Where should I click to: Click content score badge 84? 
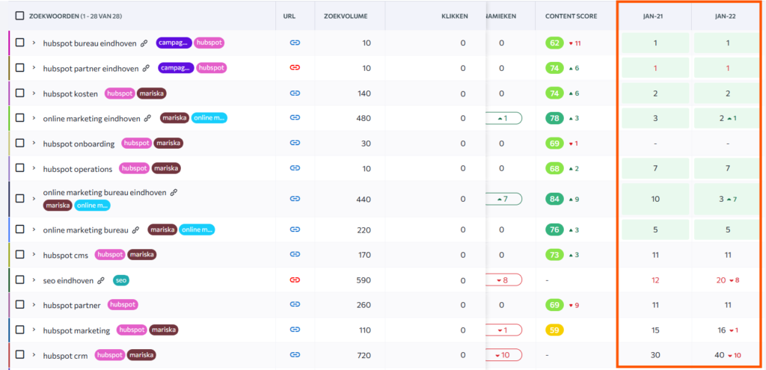click(554, 199)
